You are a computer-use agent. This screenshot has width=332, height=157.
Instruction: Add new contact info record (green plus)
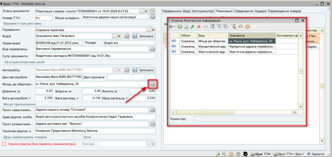tap(180, 26)
